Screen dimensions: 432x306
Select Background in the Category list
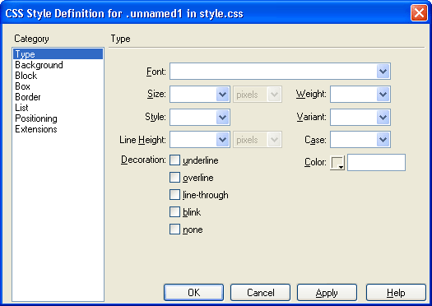click(39, 65)
